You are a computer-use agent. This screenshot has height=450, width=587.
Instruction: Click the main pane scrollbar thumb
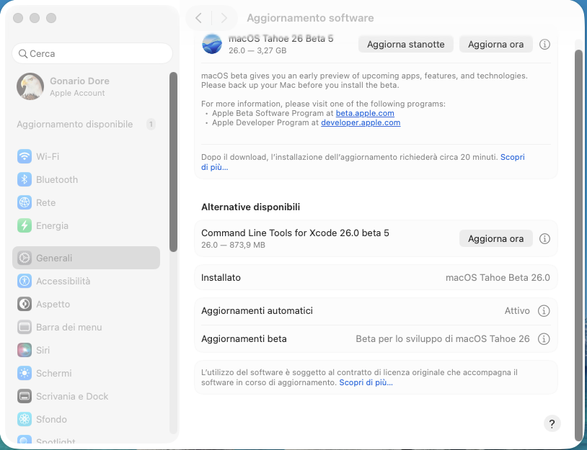coord(579,246)
